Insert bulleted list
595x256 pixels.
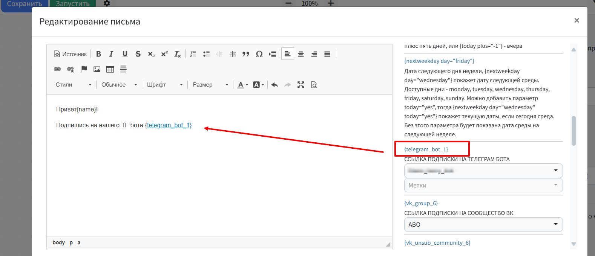click(206, 54)
